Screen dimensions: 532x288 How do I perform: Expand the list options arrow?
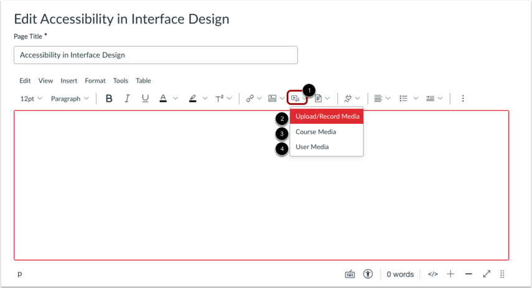[416, 98]
